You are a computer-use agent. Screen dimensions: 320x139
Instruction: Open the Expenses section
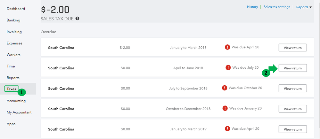coord(14,43)
